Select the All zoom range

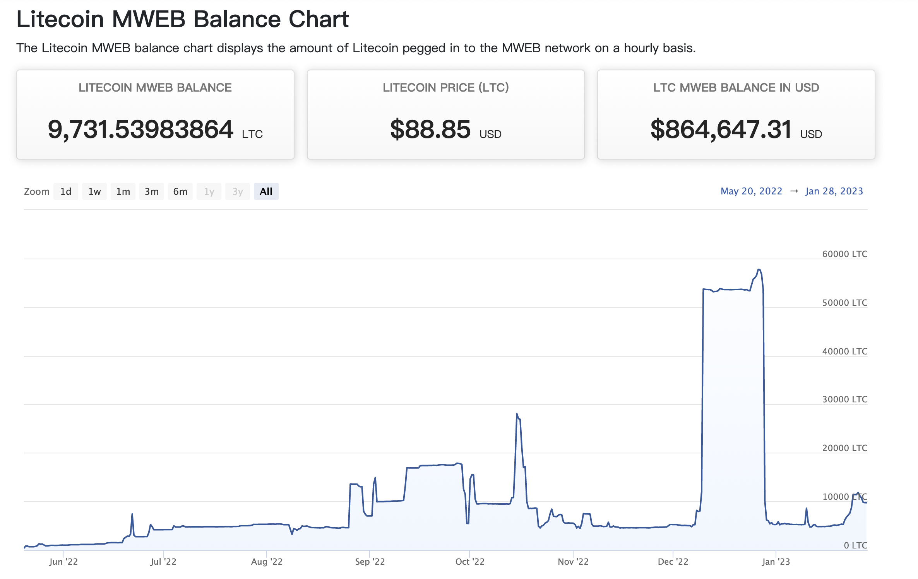tap(266, 191)
